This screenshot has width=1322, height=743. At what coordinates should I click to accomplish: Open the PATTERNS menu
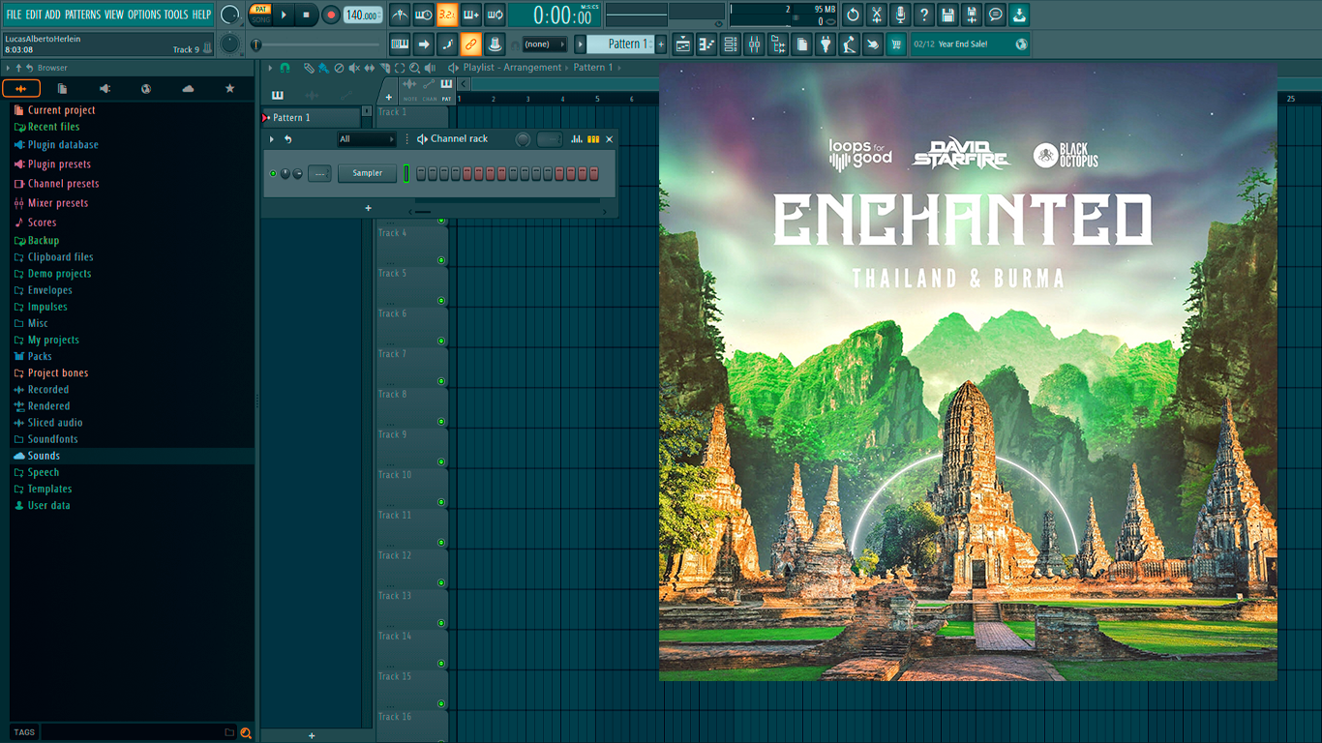tap(82, 15)
